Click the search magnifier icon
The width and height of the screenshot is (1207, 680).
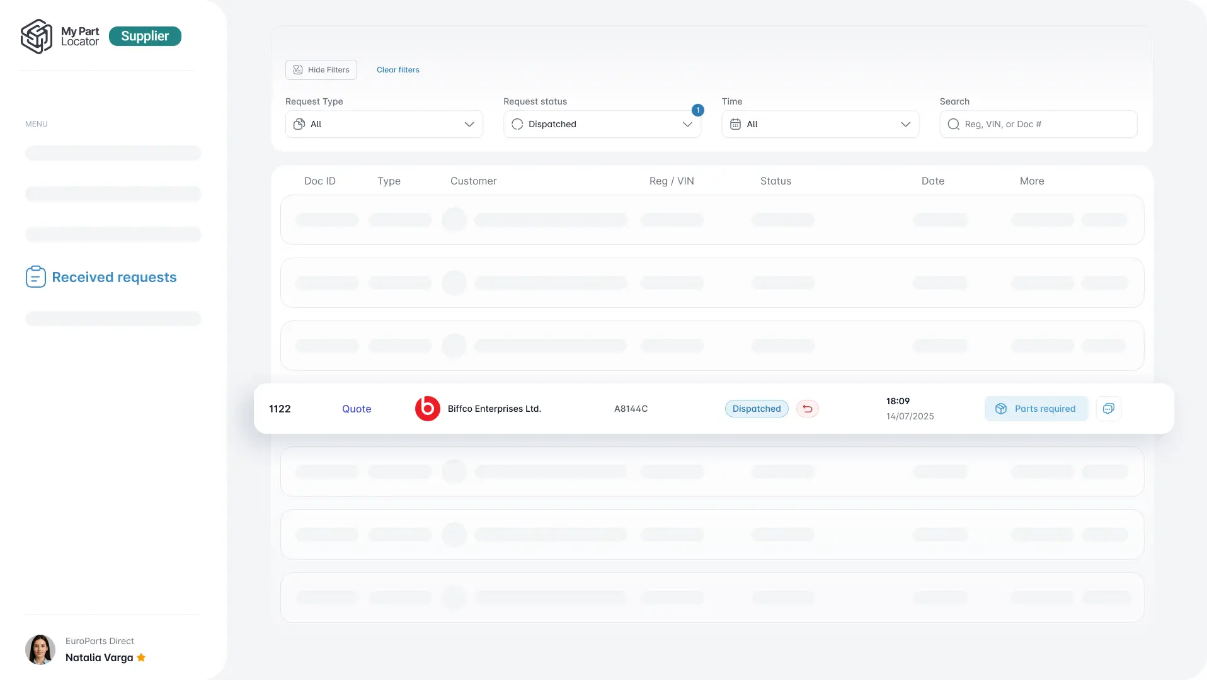pos(953,125)
